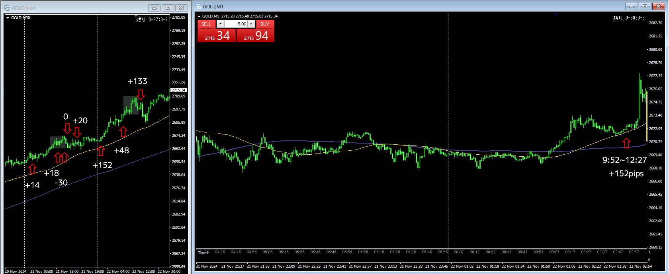669x274 pixels.
Task: Decrease lot volume with the down arrow
Action: coord(220,24)
